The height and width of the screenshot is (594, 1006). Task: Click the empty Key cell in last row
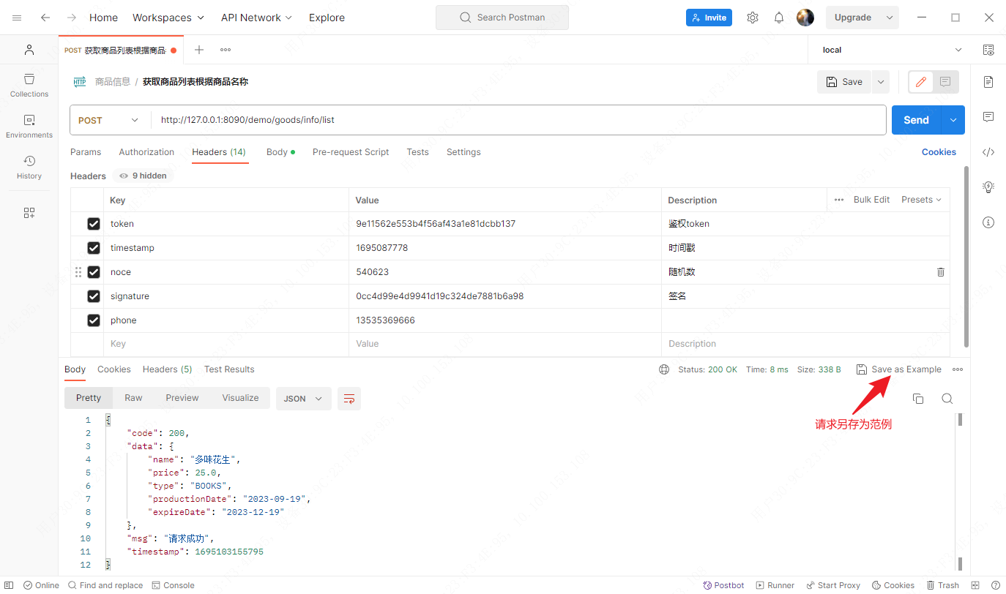(x=226, y=344)
